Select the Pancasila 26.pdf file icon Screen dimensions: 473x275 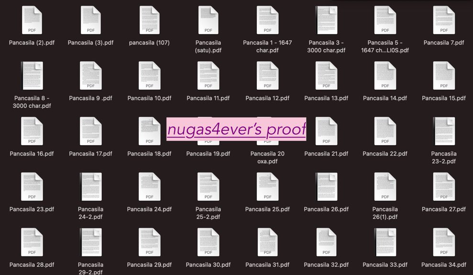pos(326,187)
